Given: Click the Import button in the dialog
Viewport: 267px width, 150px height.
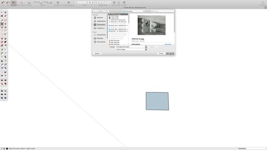Looking at the screenshot, I should 170,54.
